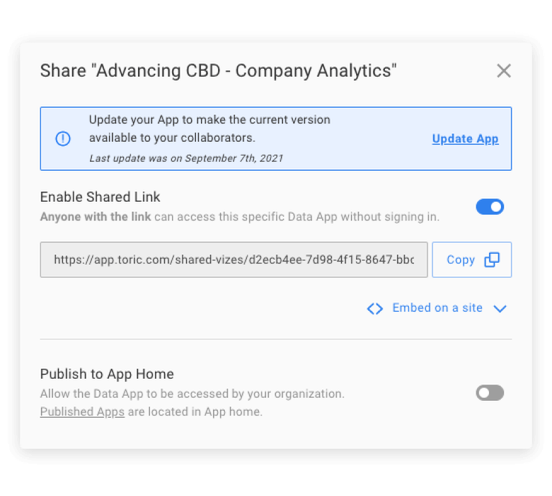Viewport: 552px width, 496px height.
Task: Turn on the Publish to App Home toggle
Action: [490, 393]
